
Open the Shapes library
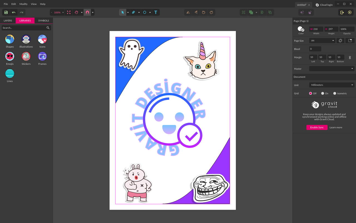[10, 41]
